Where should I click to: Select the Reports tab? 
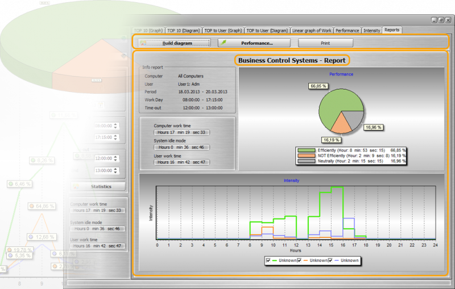pos(392,30)
